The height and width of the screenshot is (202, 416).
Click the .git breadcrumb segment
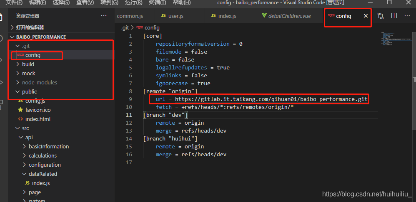tap(125, 28)
